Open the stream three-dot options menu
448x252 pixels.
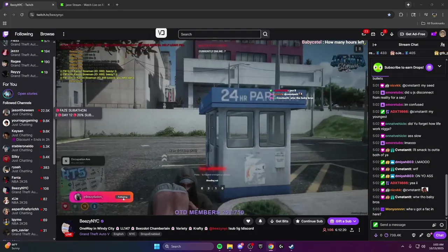click(359, 230)
